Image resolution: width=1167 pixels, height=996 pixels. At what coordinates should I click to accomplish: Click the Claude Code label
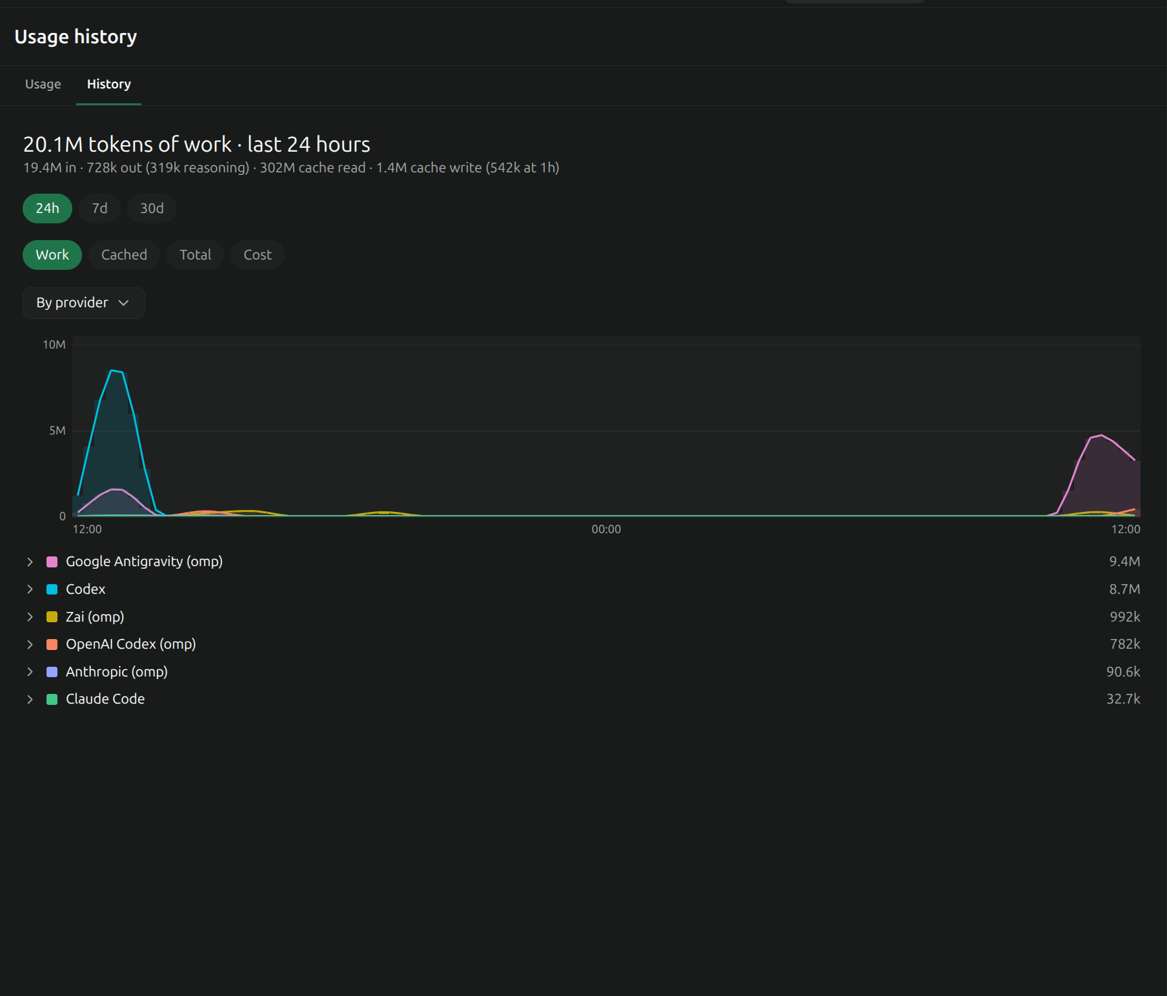tap(105, 699)
